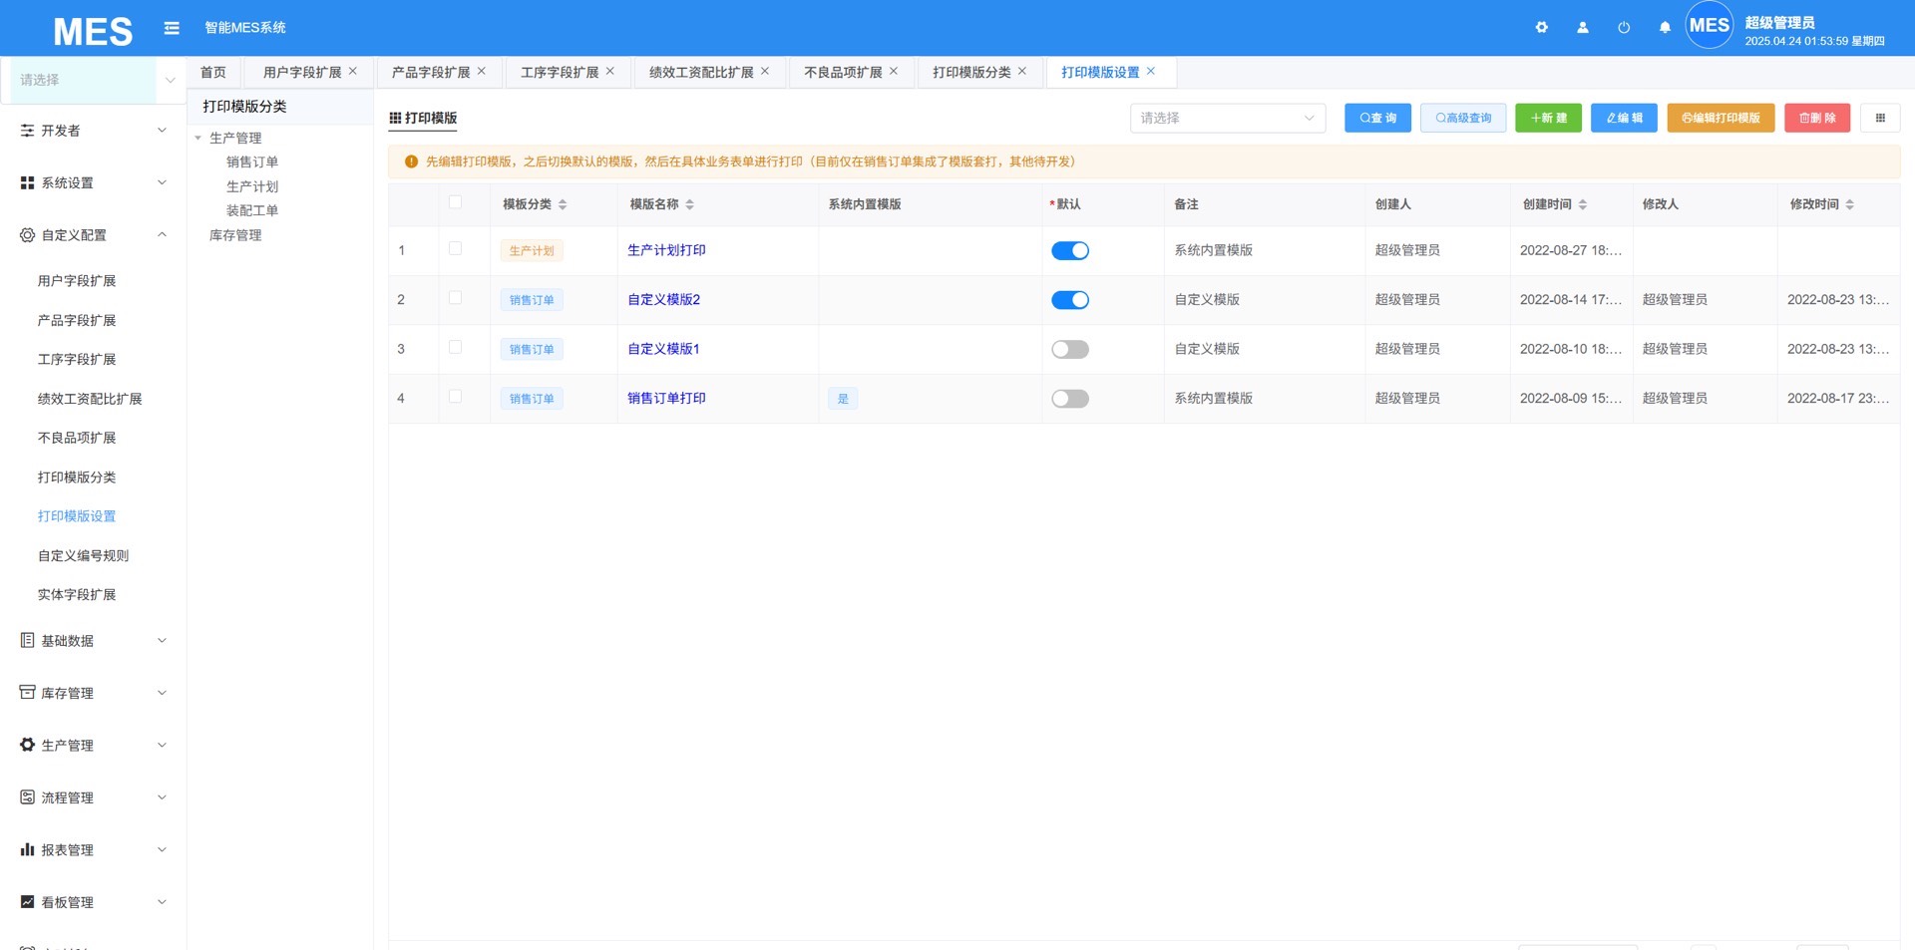Click the power logout icon

click(x=1623, y=28)
